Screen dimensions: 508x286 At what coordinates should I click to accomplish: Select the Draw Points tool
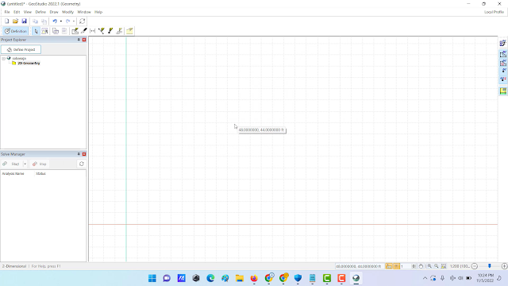click(110, 31)
